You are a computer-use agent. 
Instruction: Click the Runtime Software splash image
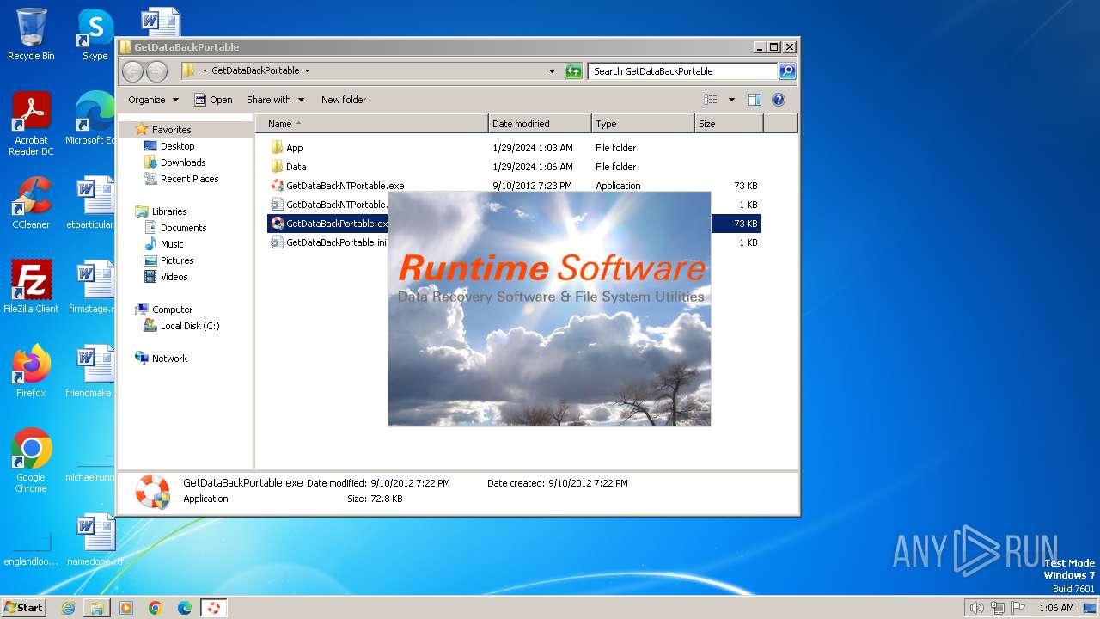(549, 309)
